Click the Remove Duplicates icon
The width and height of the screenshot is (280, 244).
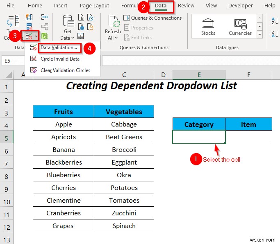coord(29,26)
